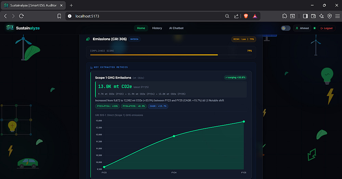Open the Home navigation tab
Screen dimensions: 342x179
(141, 28)
